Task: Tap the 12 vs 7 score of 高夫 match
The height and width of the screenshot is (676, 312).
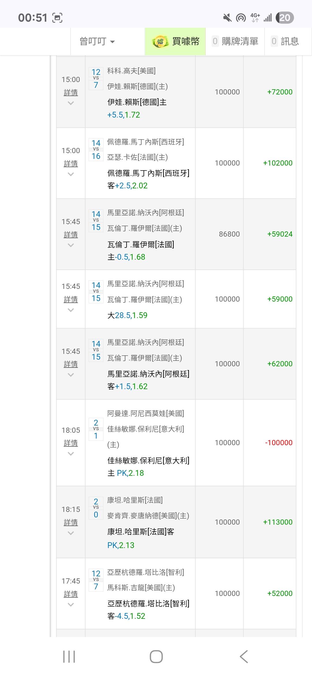Action: [x=96, y=78]
